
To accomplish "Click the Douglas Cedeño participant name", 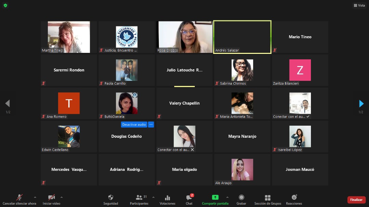I will coord(127,136).
